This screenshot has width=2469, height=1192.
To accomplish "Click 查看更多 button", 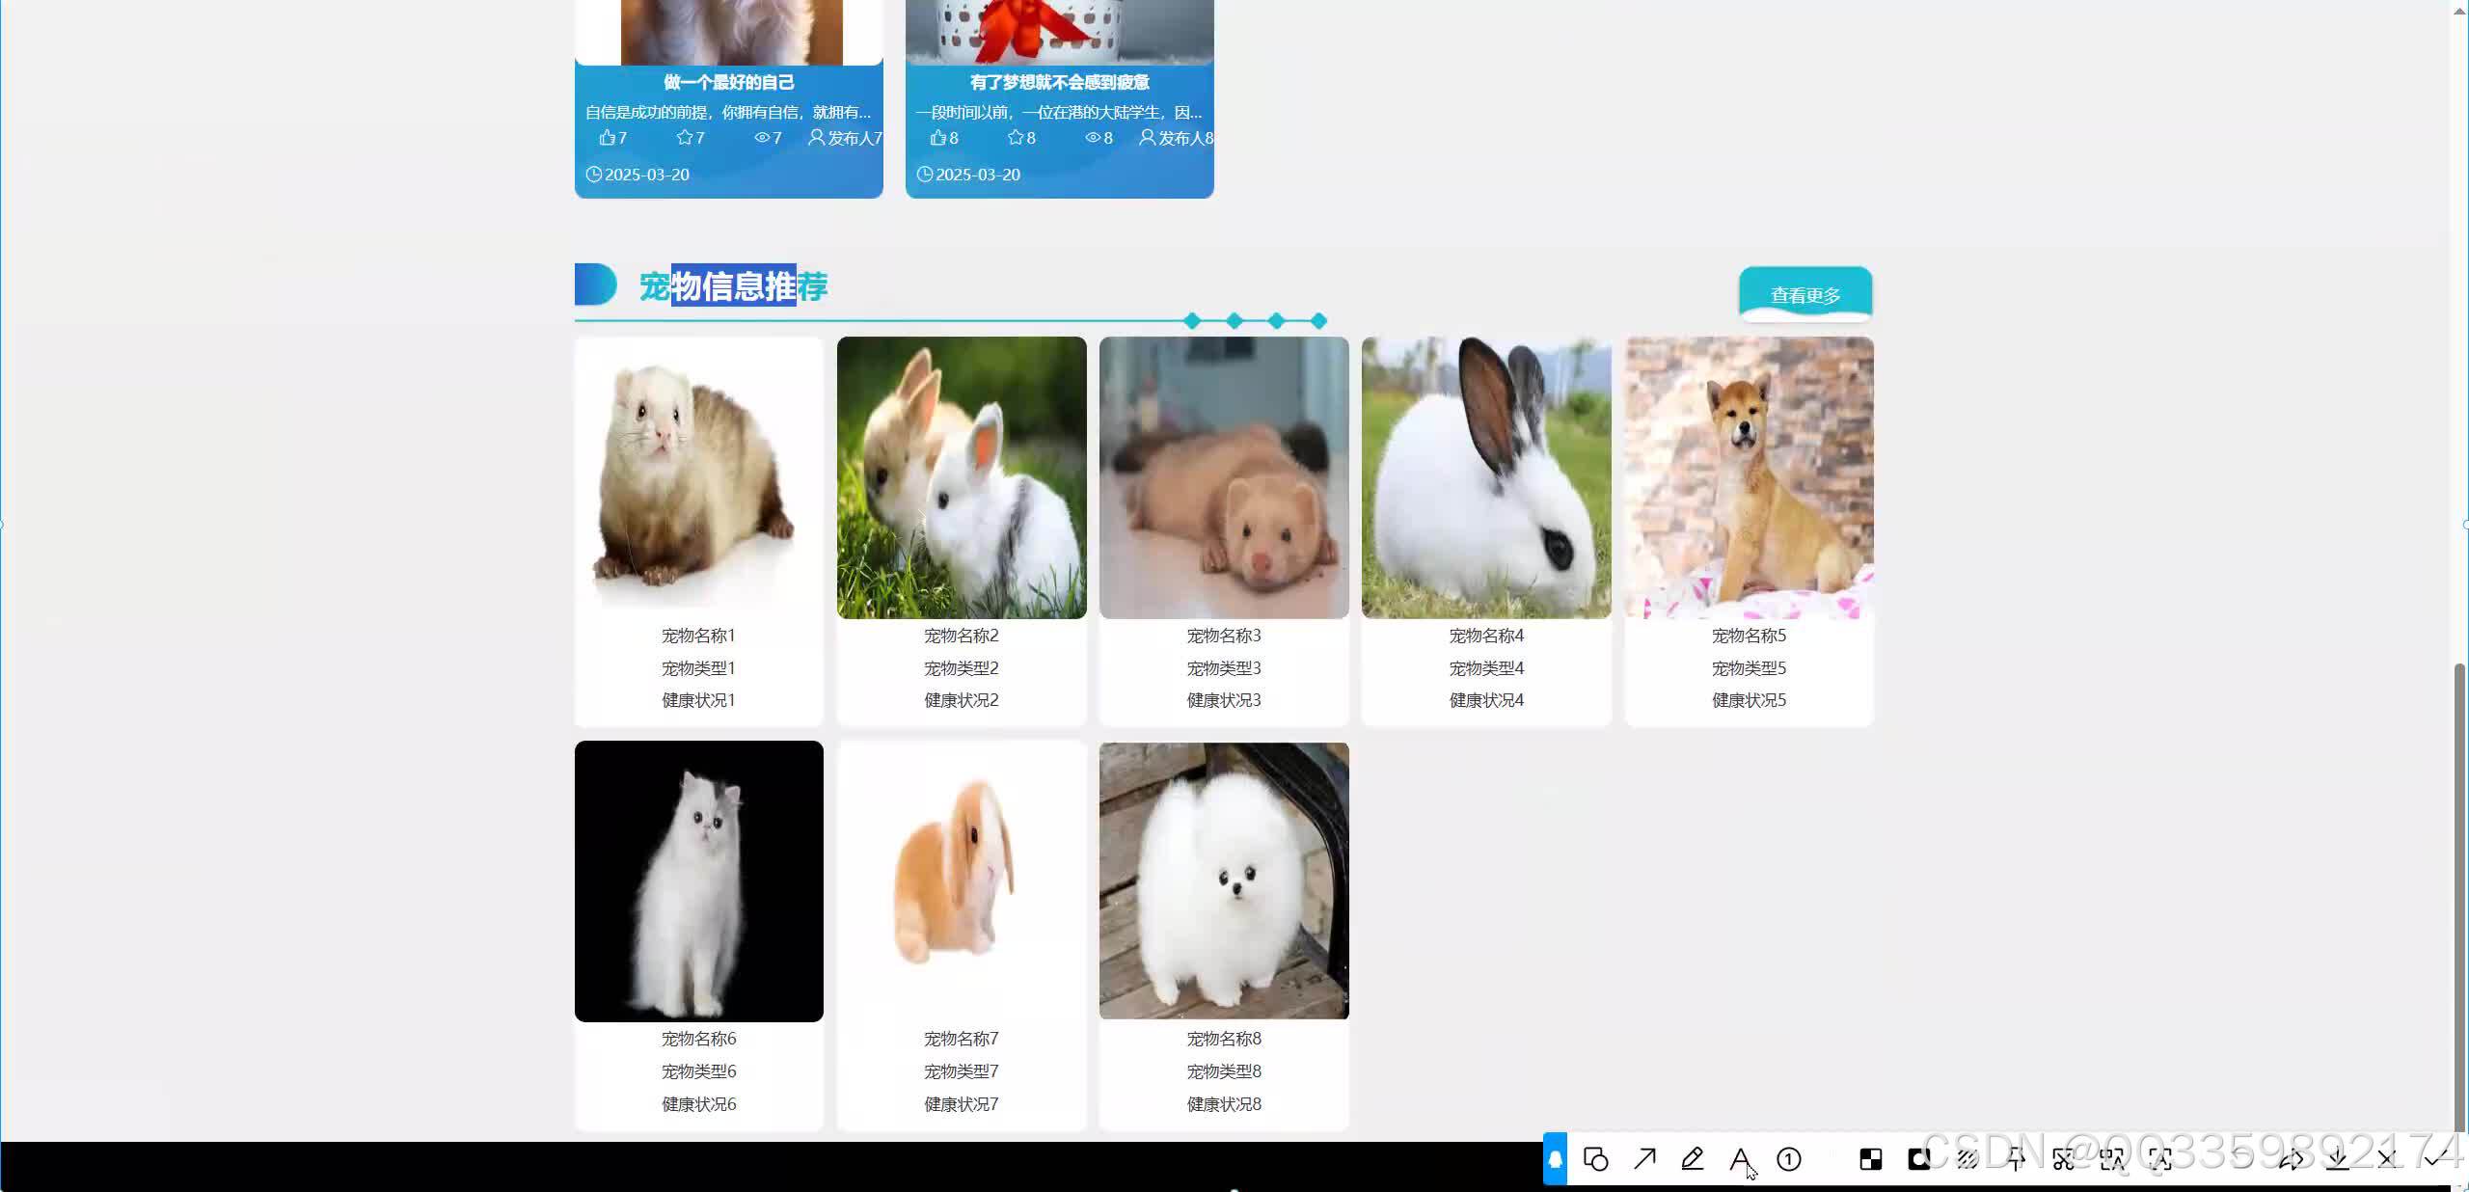I will coord(1805,295).
